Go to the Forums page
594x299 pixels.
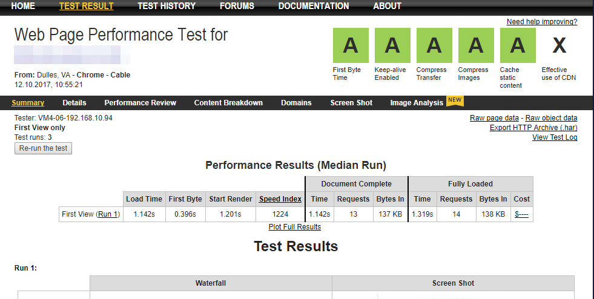click(x=237, y=6)
